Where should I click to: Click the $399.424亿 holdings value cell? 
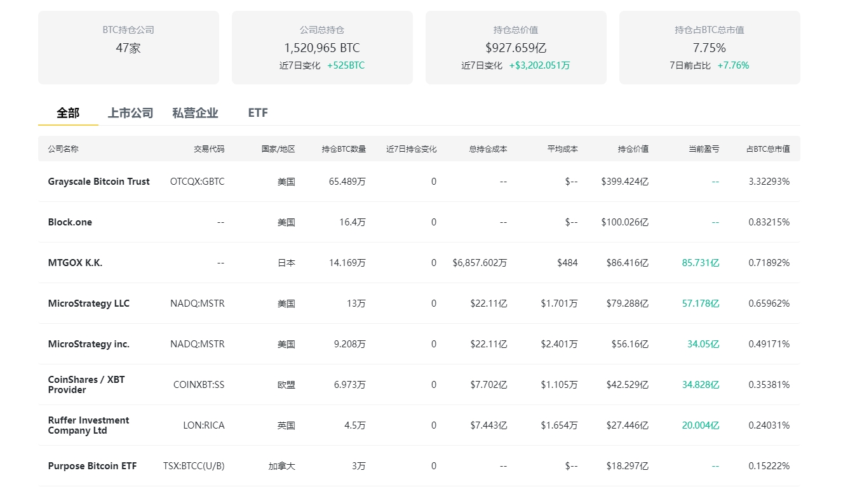coord(625,182)
